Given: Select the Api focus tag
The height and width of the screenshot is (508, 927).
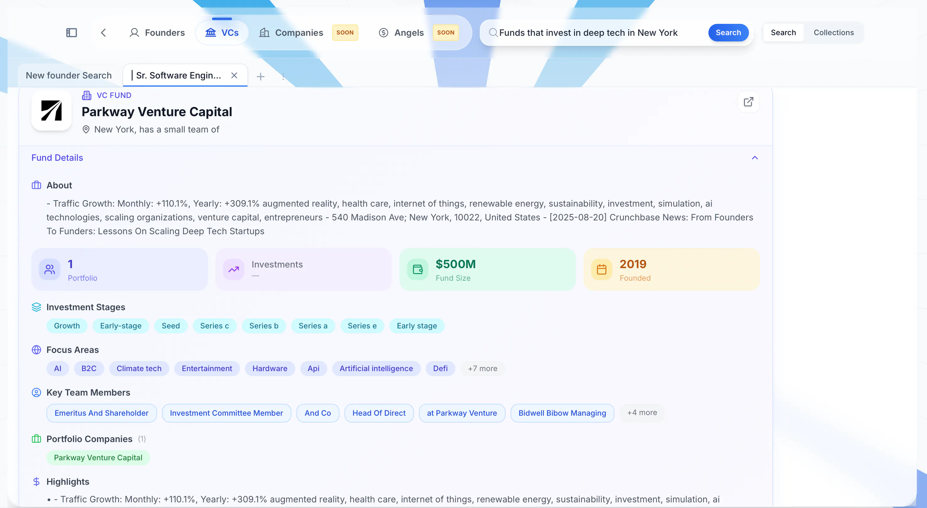Looking at the screenshot, I should click(x=313, y=369).
